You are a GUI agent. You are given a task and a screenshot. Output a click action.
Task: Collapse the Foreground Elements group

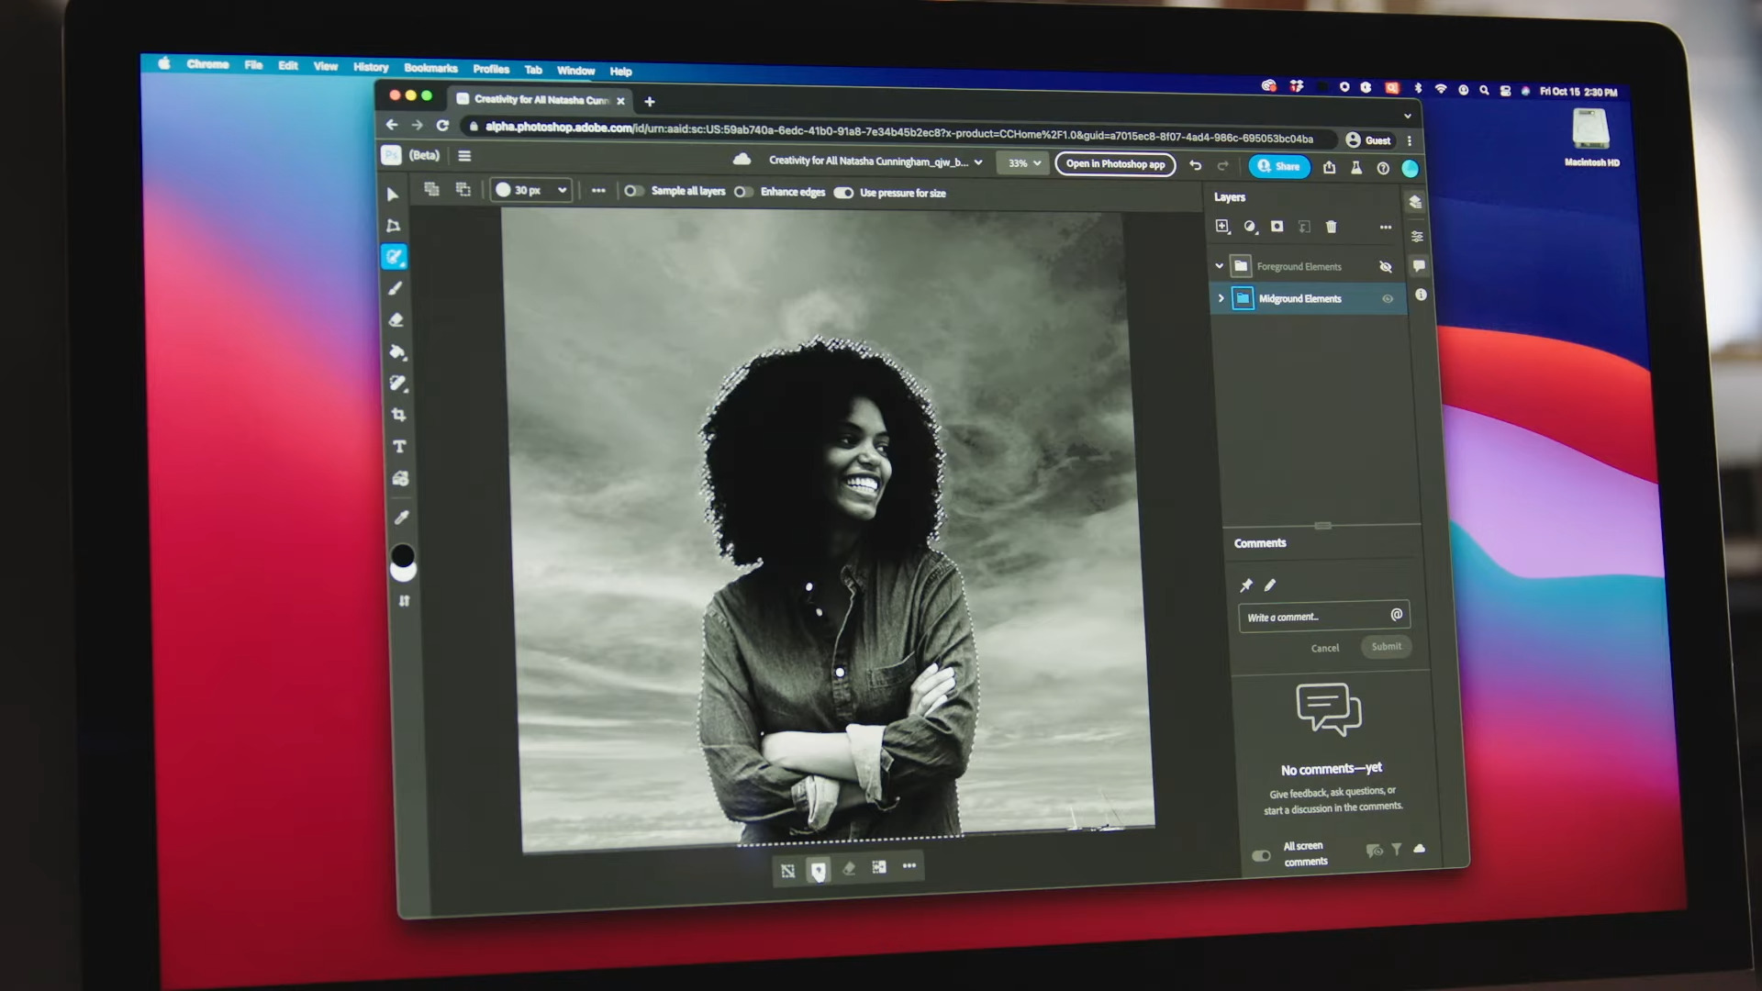point(1219,266)
